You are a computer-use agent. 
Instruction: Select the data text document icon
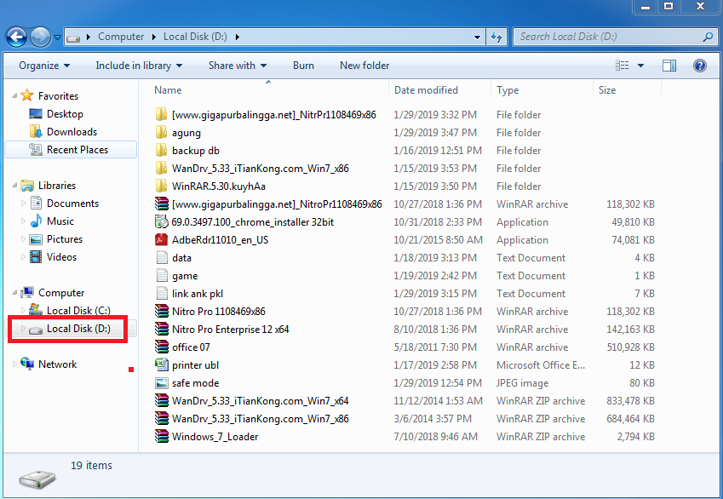pos(162,258)
